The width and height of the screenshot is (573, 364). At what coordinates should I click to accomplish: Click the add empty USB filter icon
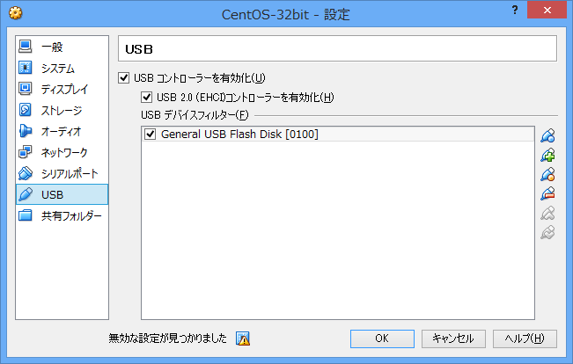[547, 135]
